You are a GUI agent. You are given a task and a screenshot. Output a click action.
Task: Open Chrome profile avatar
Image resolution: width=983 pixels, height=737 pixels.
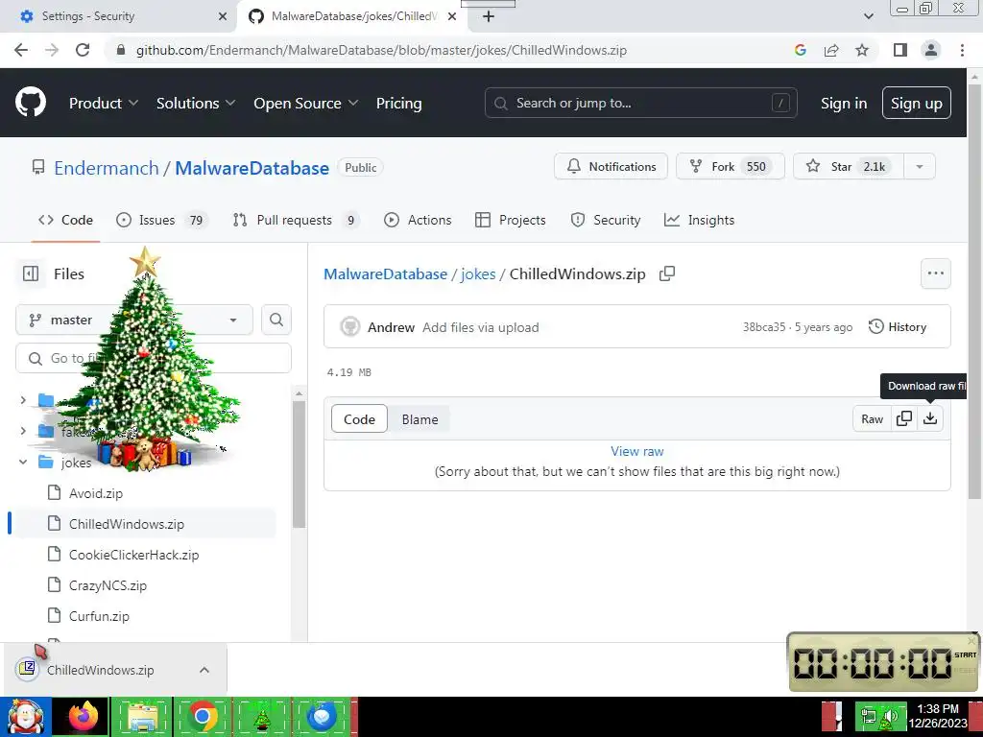(x=931, y=50)
